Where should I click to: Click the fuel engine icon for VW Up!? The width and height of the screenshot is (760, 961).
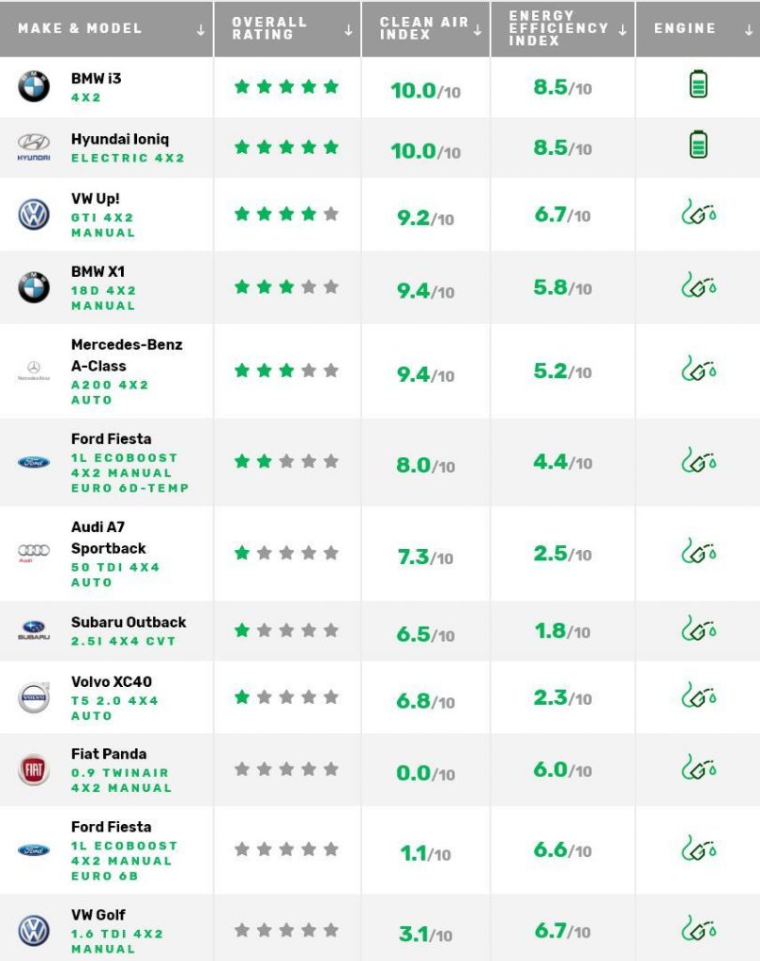point(698,214)
